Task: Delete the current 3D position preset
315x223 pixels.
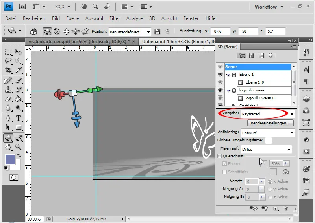Action: coord(167,31)
